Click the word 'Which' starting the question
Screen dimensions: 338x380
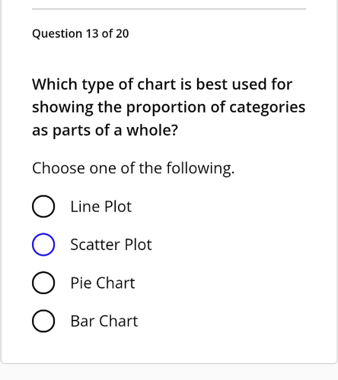coord(55,84)
